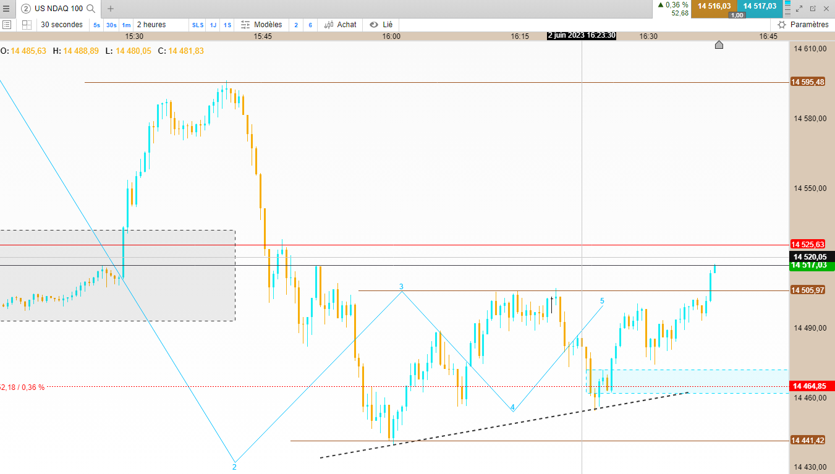
Task: Switch to 30s timeframe
Action: (x=111, y=25)
